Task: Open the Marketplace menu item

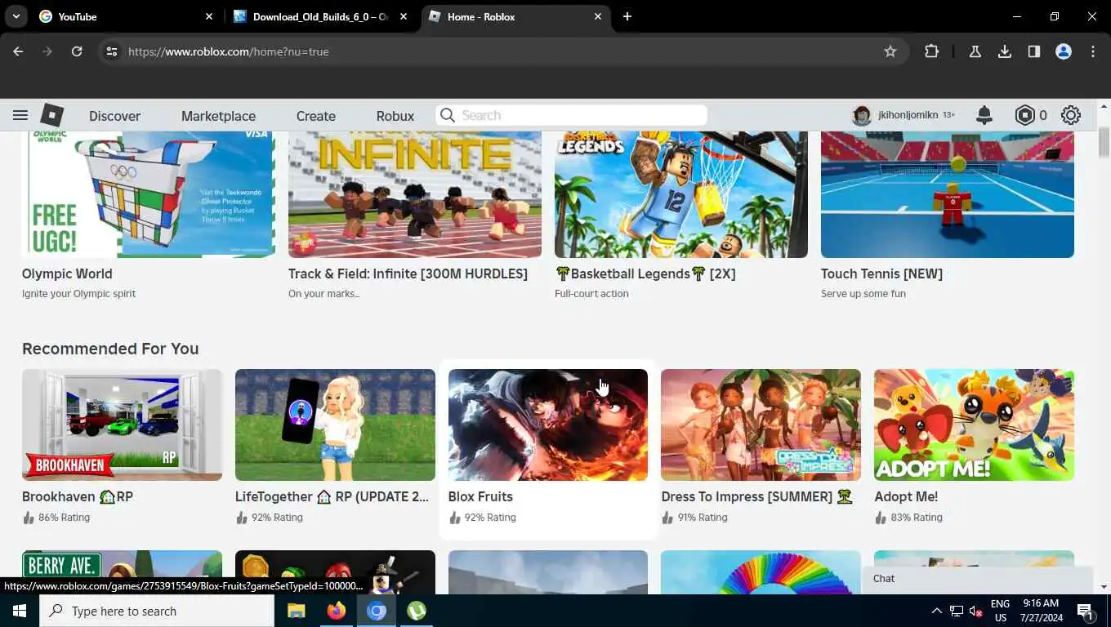Action: click(218, 116)
